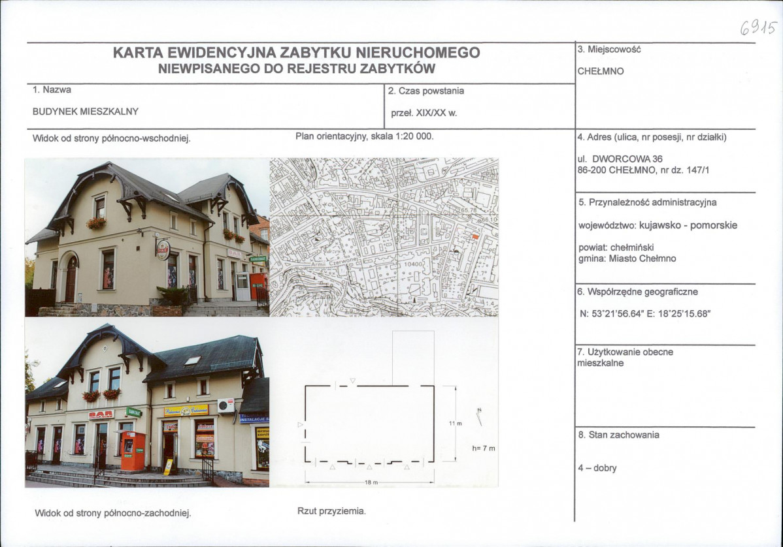Screen dimensions: 783x547
Task: Click the orientation map plan image
Action: click(x=384, y=238)
